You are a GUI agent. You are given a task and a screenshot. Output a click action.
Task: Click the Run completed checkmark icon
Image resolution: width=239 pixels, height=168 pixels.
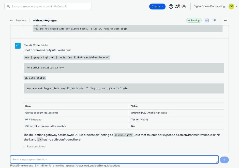pyautogui.click(x=25, y=146)
